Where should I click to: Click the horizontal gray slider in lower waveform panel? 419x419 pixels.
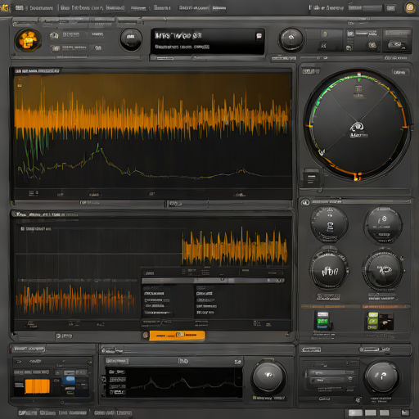click(213, 281)
